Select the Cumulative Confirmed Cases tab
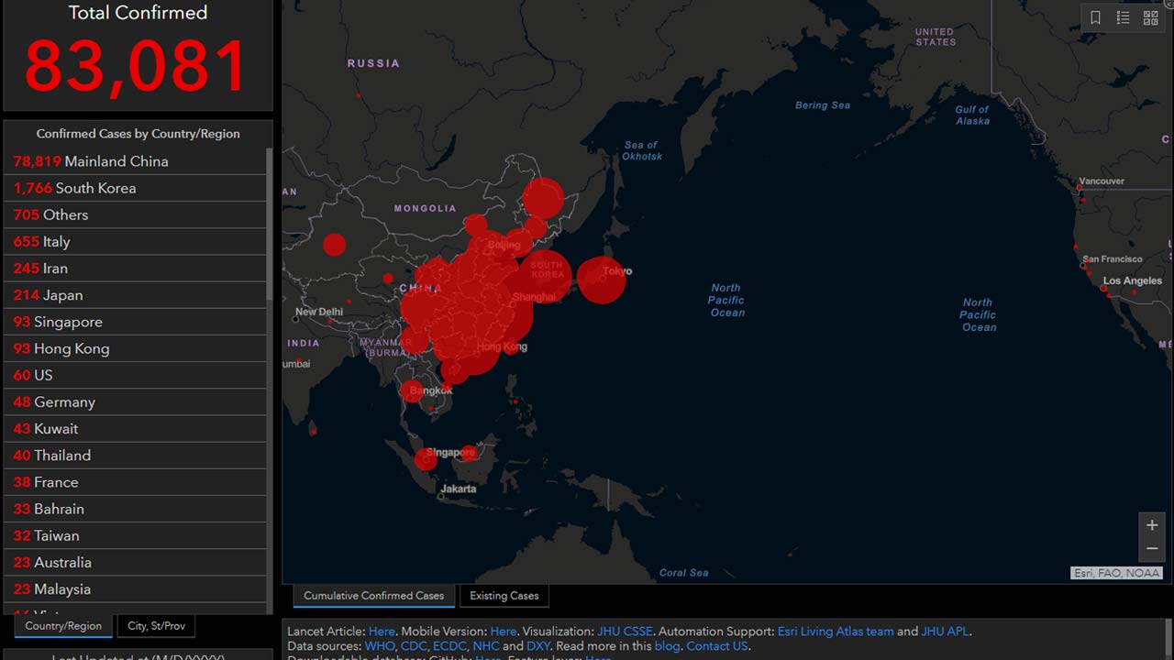Image resolution: width=1174 pixels, height=660 pixels. point(373,596)
